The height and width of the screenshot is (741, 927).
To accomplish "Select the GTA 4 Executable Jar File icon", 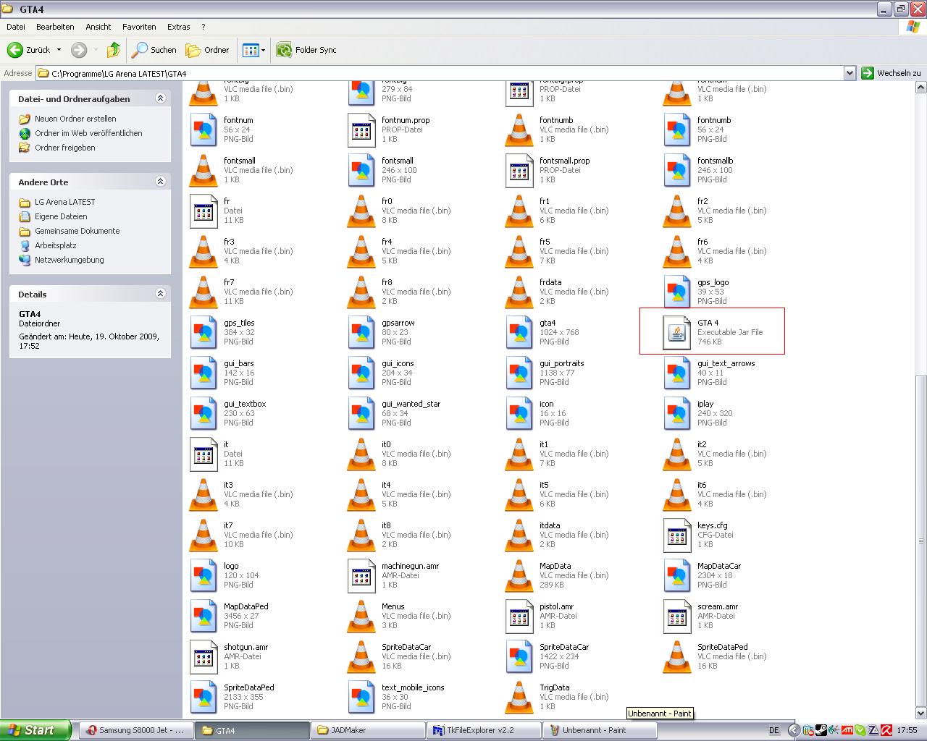I will tap(677, 332).
